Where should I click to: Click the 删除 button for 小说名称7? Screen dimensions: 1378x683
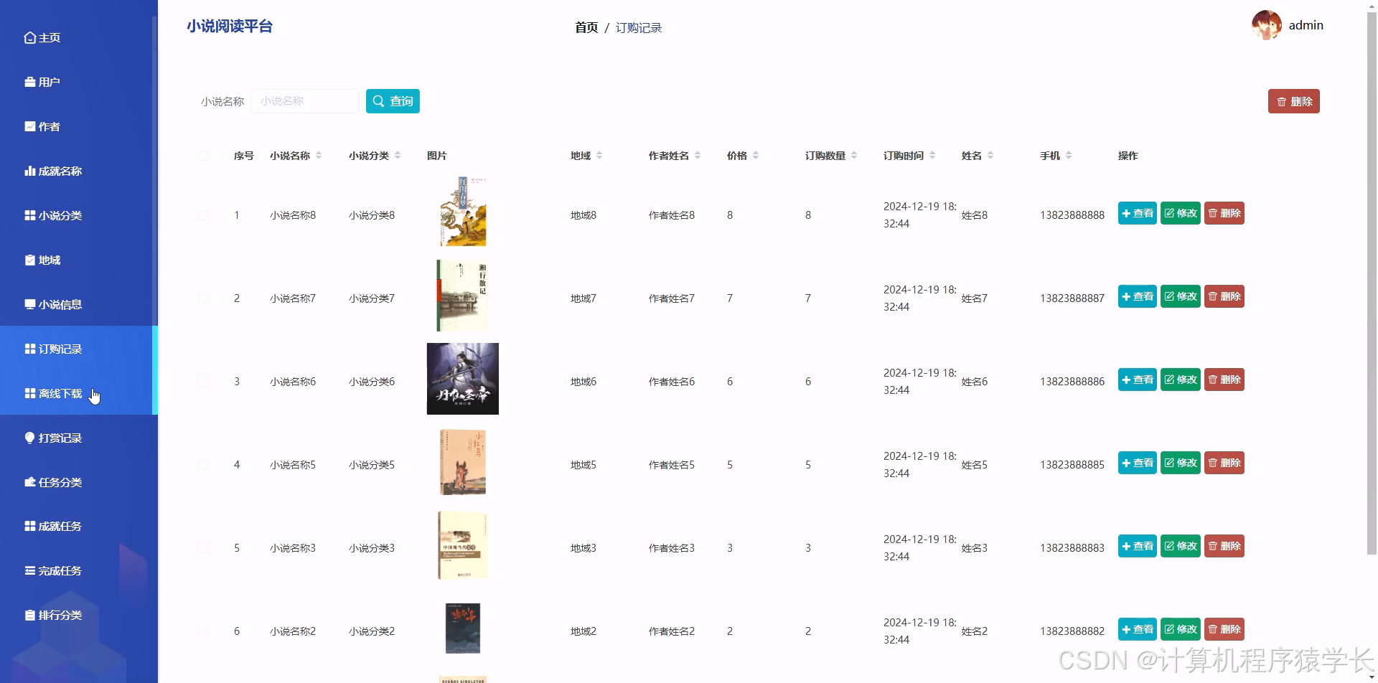pos(1224,296)
